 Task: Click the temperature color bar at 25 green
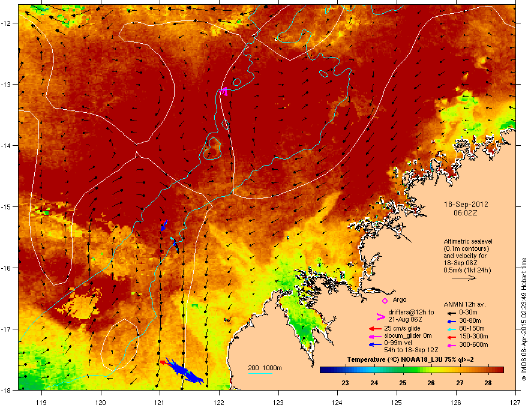tap(403, 370)
